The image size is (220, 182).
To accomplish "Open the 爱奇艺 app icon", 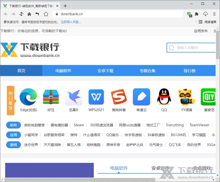I will [208, 97].
